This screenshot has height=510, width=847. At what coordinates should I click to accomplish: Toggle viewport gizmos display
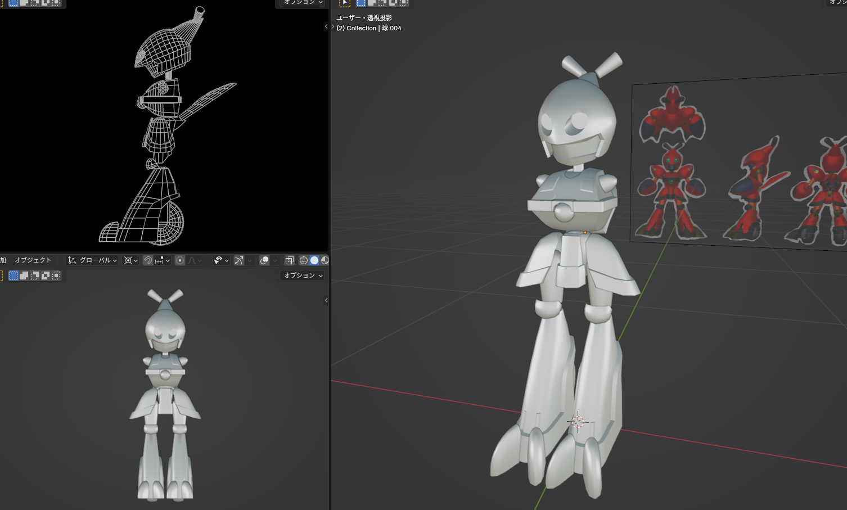click(x=239, y=260)
